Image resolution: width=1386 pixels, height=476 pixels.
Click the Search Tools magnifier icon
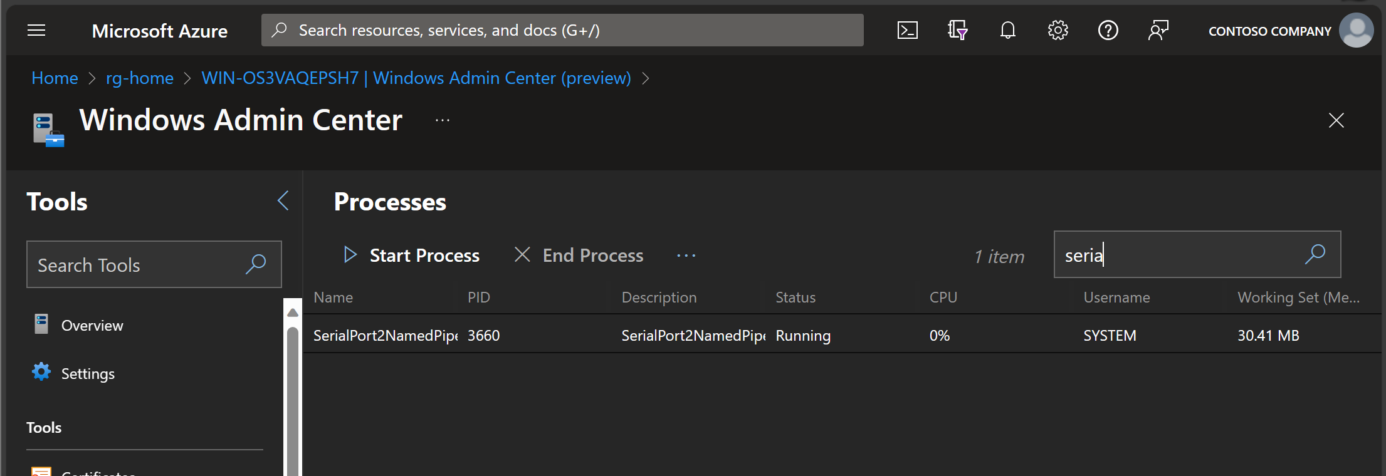256,264
